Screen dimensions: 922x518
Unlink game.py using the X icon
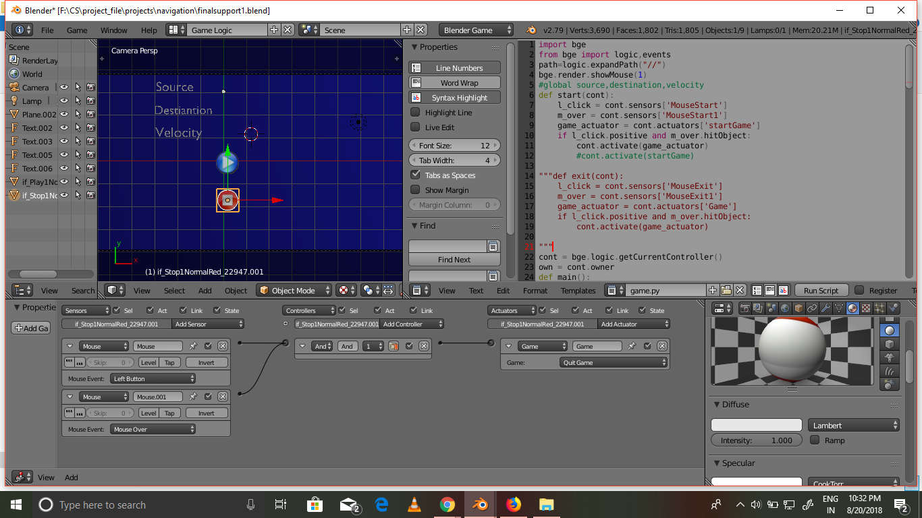[x=740, y=290]
